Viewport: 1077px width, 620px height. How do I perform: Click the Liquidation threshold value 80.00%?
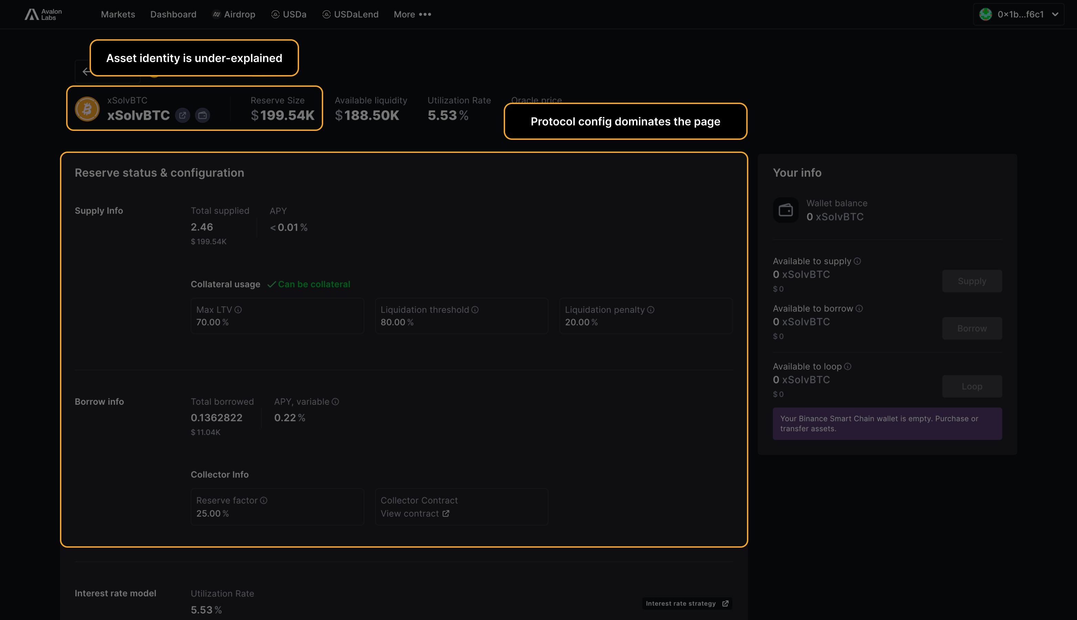(x=397, y=322)
